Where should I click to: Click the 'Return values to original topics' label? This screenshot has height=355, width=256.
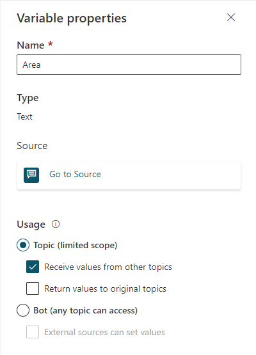106,288
